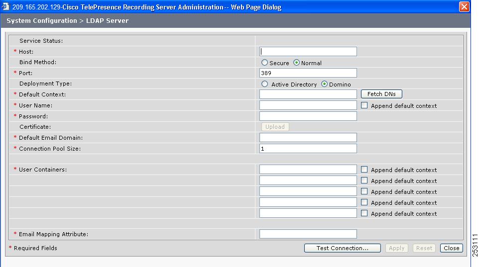Click the Host input field
This screenshot has width=479, height=267.
pyautogui.click(x=308, y=51)
